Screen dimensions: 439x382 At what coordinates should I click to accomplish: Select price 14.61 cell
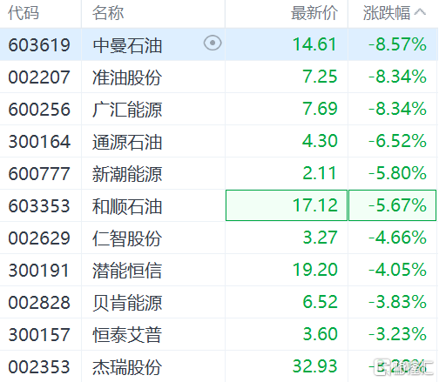coord(314,44)
